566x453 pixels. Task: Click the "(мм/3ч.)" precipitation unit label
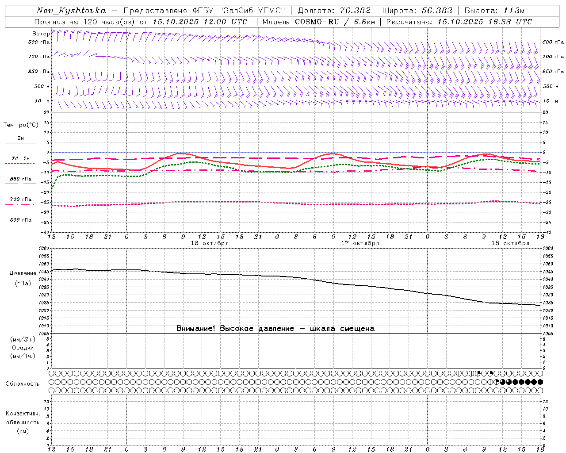click(x=23, y=340)
